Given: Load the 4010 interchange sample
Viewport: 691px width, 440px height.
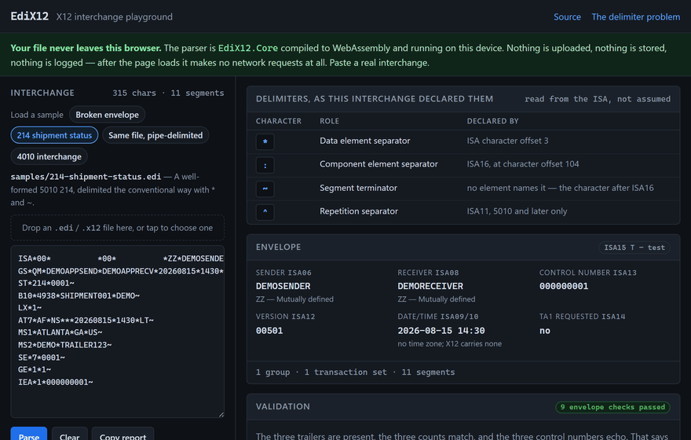Looking at the screenshot, I should tap(49, 156).
